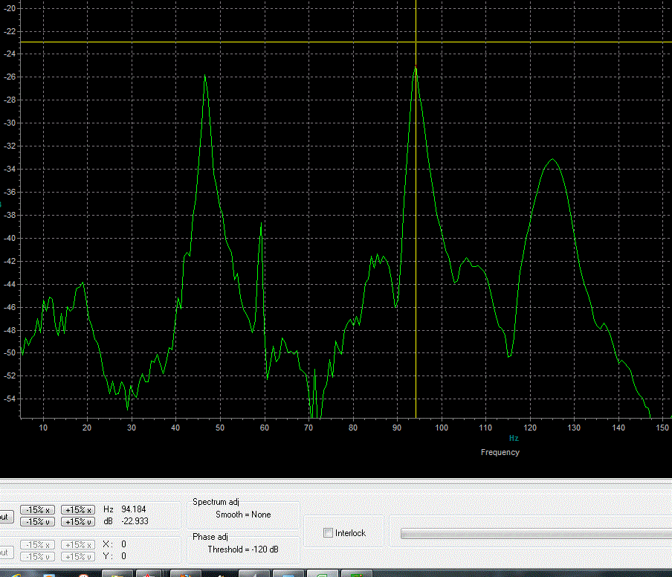Click the -15% y button beside dB readout
The width and height of the screenshot is (672, 577).
(x=38, y=522)
